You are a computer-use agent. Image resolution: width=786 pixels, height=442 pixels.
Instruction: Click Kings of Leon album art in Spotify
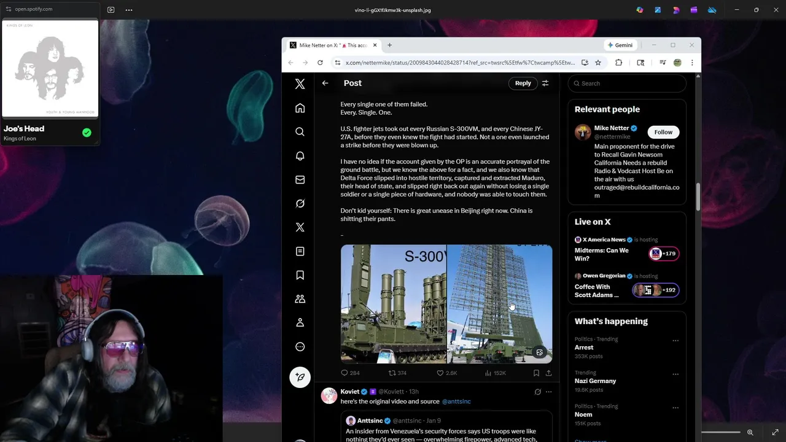50,69
